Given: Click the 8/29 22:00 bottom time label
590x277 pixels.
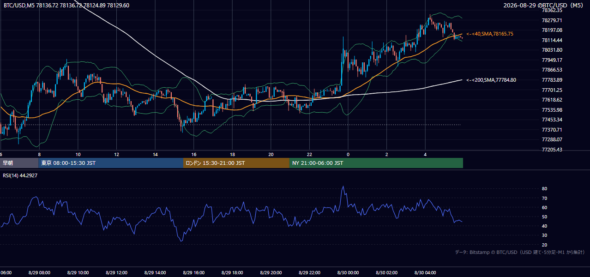Looking at the screenshot, I should point(309,273).
